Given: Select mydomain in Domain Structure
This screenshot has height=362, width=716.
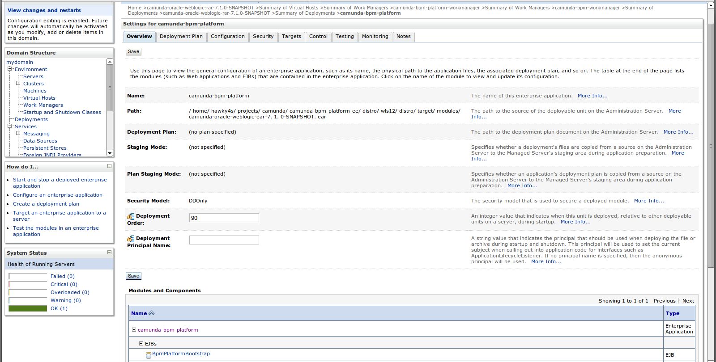Looking at the screenshot, I should coord(20,62).
